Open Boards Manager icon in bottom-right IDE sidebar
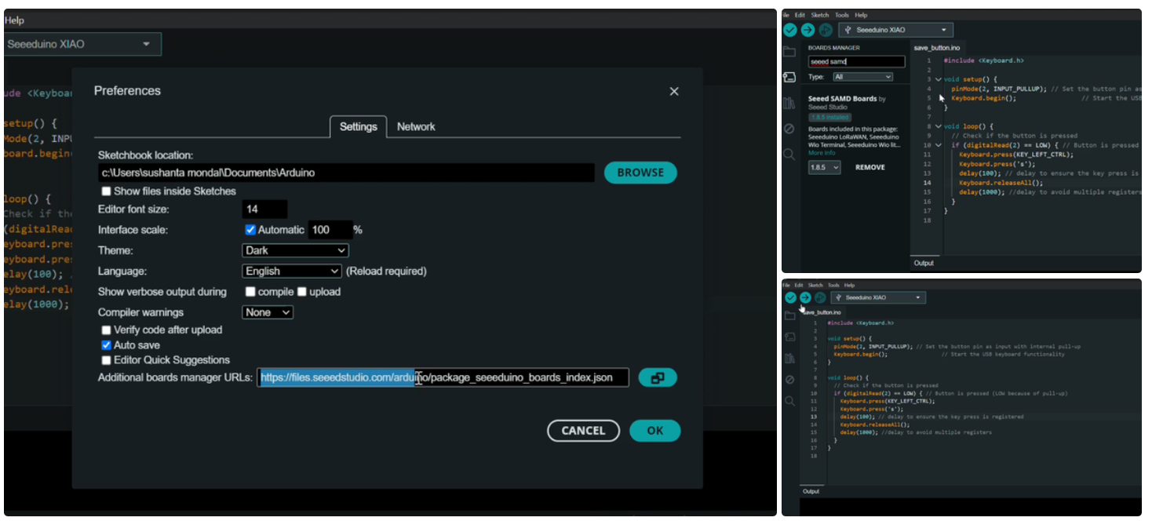The width and height of the screenshot is (1152, 521). coord(790,337)
